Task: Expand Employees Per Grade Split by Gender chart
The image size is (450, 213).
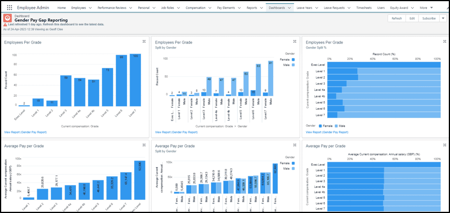Action: click(x=295, y=42)
